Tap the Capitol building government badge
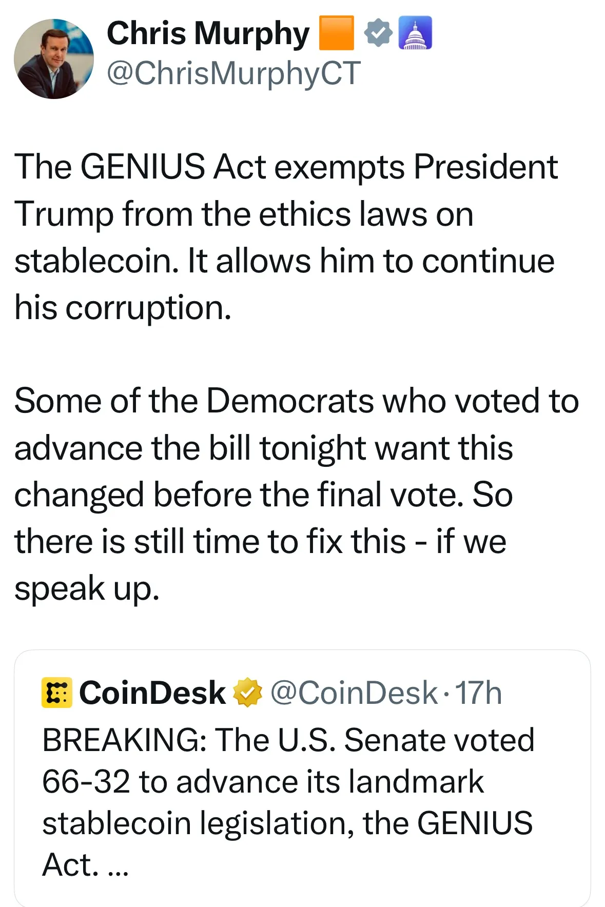 [x=415, y=33]
